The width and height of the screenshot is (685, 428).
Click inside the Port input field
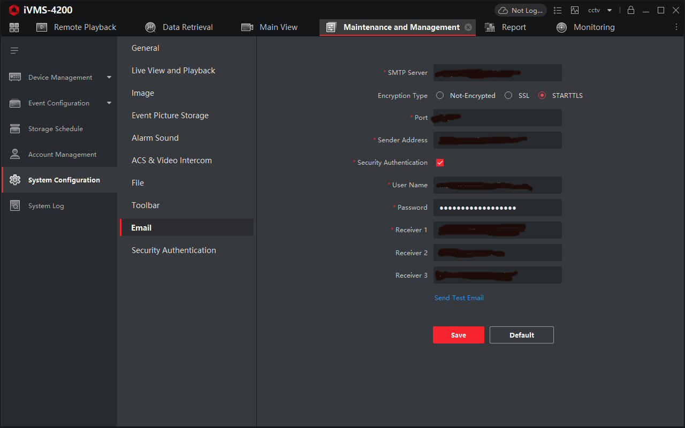(497, 117)
